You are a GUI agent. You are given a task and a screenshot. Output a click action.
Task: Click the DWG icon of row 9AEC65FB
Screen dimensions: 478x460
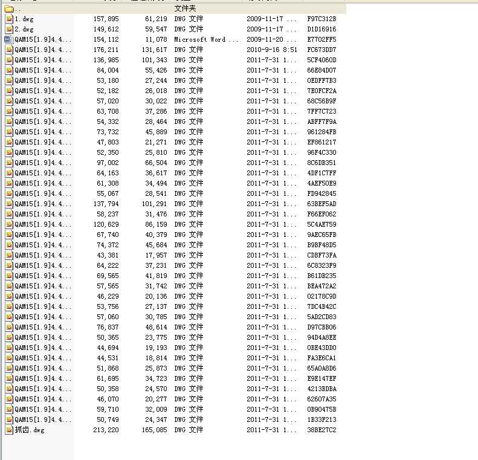click(x=9, y=235)
